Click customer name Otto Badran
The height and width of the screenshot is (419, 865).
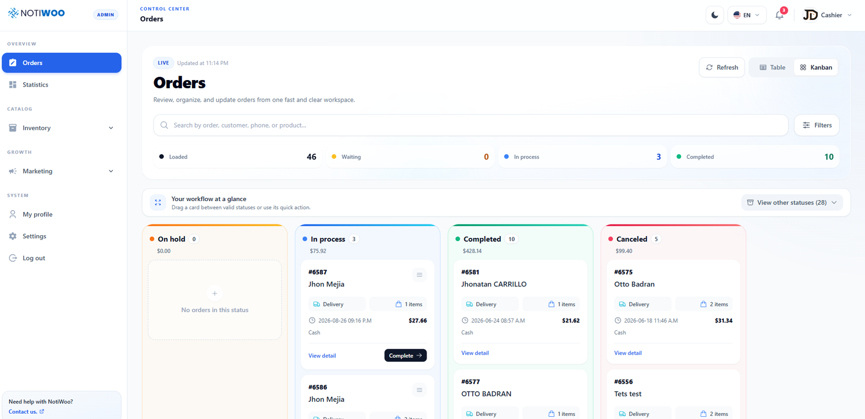pyautogui.click(x=634, y=284)
